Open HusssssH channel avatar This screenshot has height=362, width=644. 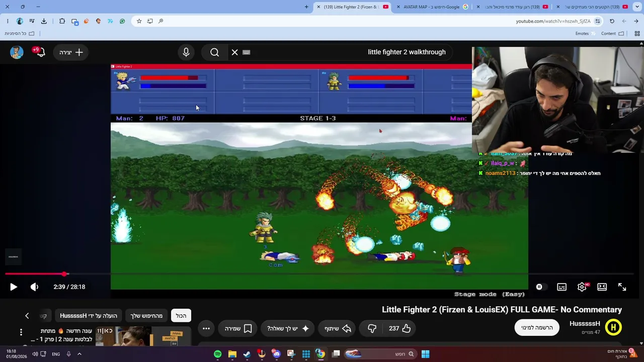coord(613,328)
